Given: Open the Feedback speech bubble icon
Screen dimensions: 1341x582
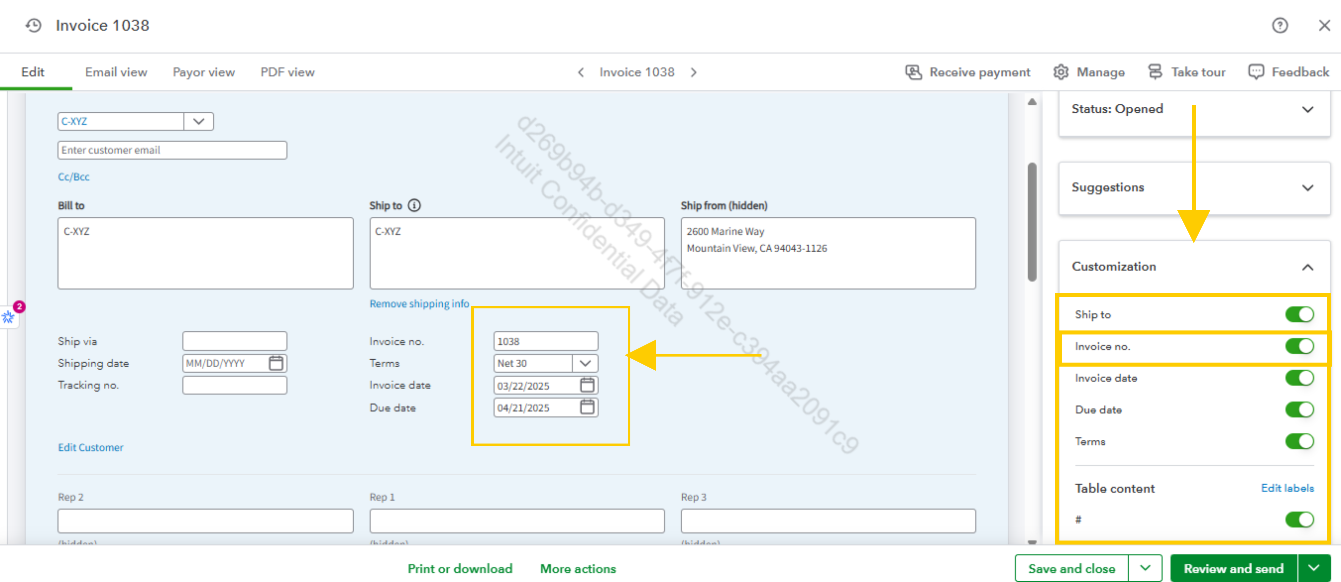Looking at the screenshot, I should pyautogui.click(x=1256, y=72).
